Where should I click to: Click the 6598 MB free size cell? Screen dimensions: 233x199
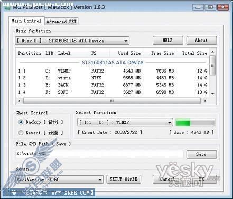[x=165, y=92]
